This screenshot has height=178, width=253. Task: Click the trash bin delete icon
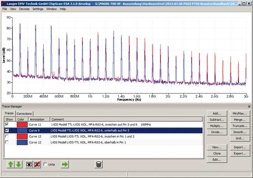point(98,164)
